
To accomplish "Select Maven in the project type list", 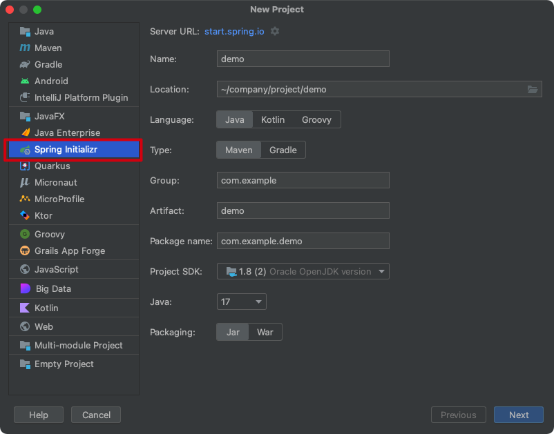I will pos(74,48).
